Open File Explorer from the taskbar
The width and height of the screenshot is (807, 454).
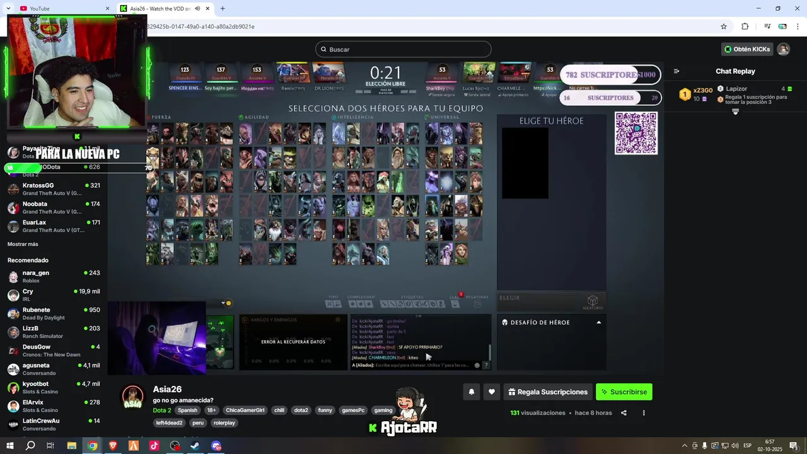pos(72,446)
